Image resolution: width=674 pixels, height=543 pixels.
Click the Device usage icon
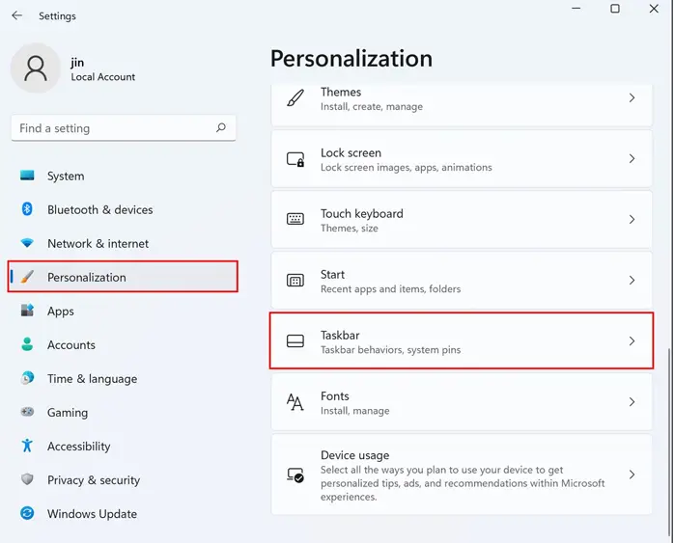coord(295,475)
